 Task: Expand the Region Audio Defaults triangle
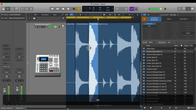pos(2,15)
